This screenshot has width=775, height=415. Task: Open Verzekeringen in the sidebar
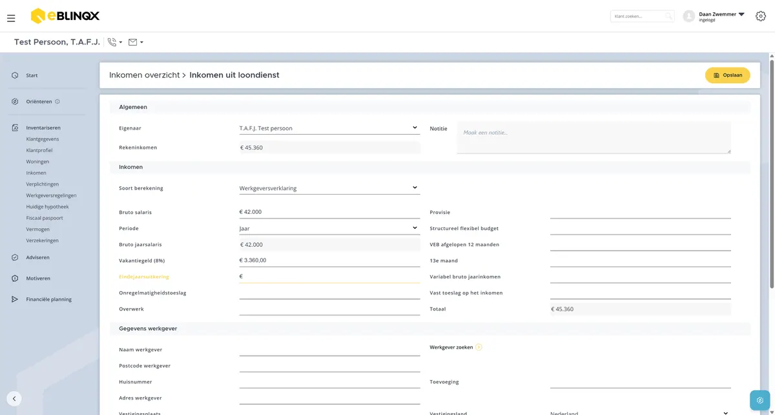tap(43, 240)
